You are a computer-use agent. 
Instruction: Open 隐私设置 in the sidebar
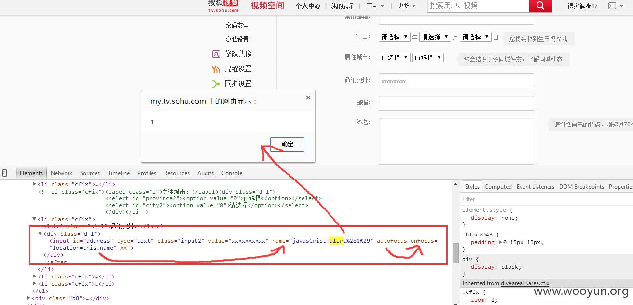coord(237,39)
